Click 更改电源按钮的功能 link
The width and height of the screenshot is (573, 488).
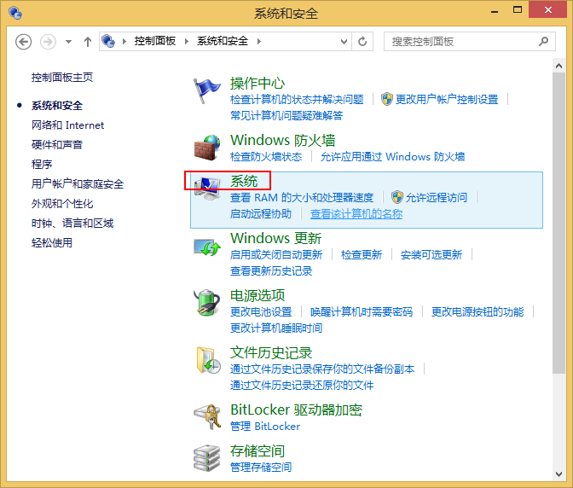(x=477, y=311)
